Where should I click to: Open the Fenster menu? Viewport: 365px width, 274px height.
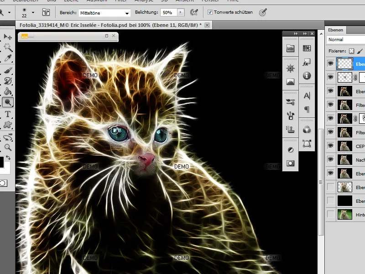click(211, 1)
